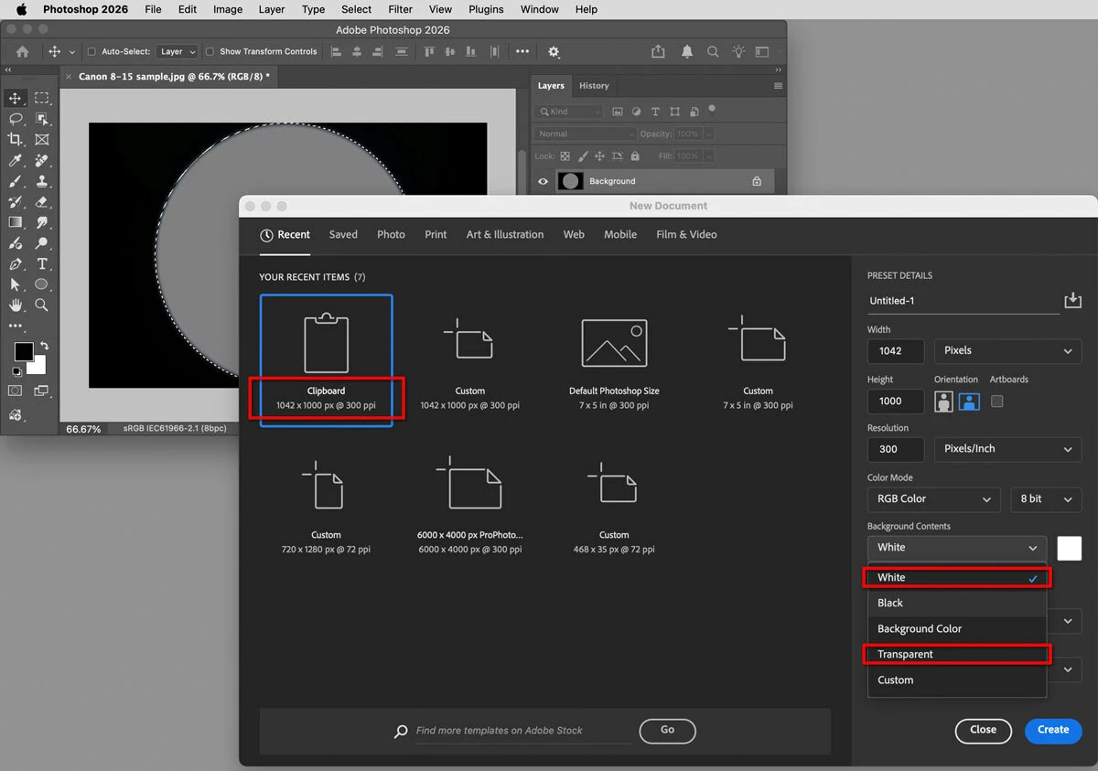The width and height of the screenshot is (1098, 771).
Task: Select the Gradient tool
Action: click(16, 222)
